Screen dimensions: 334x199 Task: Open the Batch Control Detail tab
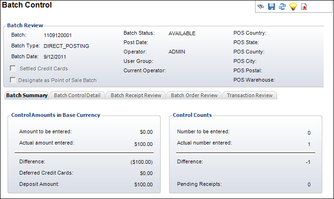[77, 95]
